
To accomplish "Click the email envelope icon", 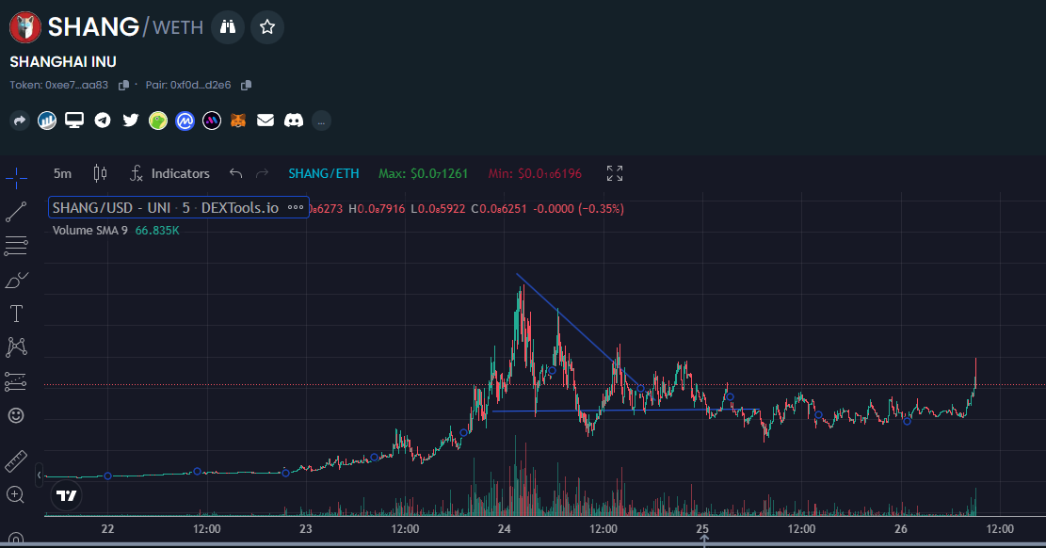I will (266, 121).
